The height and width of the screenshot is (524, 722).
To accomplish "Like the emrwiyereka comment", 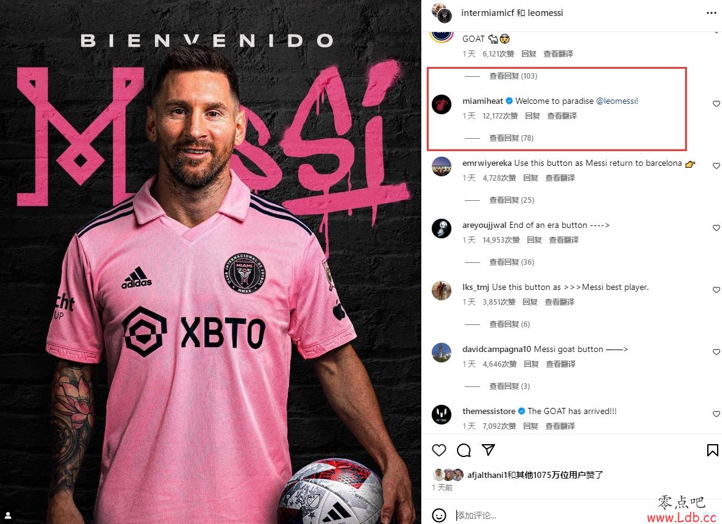I will tap(716, 166).
